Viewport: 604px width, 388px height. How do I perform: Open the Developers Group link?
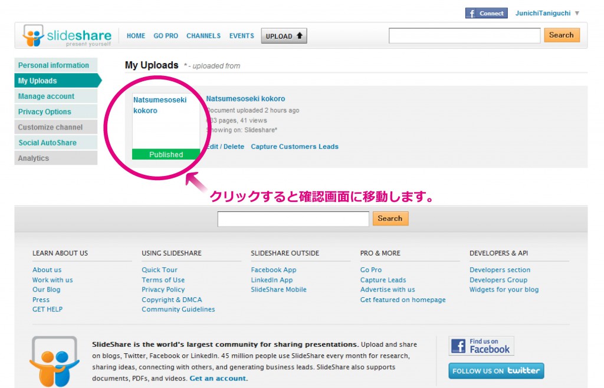498,280
